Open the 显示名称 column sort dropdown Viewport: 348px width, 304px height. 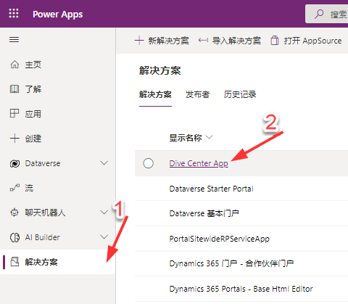coord(209,137)
